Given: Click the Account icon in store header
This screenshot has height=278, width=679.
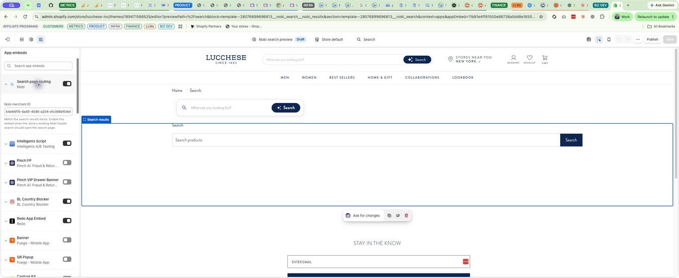Looking at the screenshot, I should [x=513, y=59].
